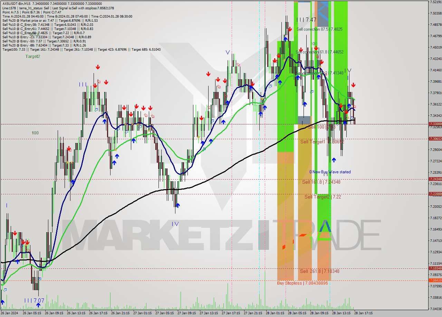The image size is (442, 317).
Task: Click the 7.0403 price axis label
Action: [435, 309]
